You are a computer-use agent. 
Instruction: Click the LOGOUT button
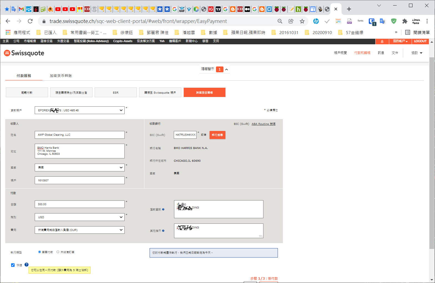pyautogui.click(x=420, y=41)
